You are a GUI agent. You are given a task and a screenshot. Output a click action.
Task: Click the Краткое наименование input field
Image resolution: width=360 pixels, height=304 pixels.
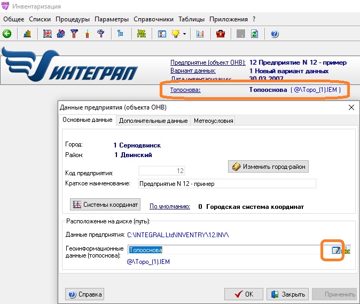tap(226, 184)
